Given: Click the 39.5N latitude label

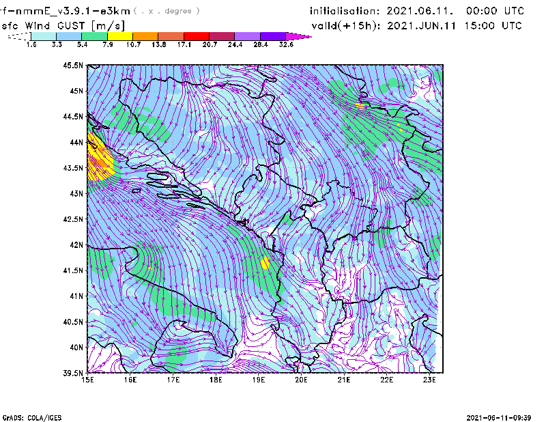Looking at the screenshot, I should click(x=73, y=374).
